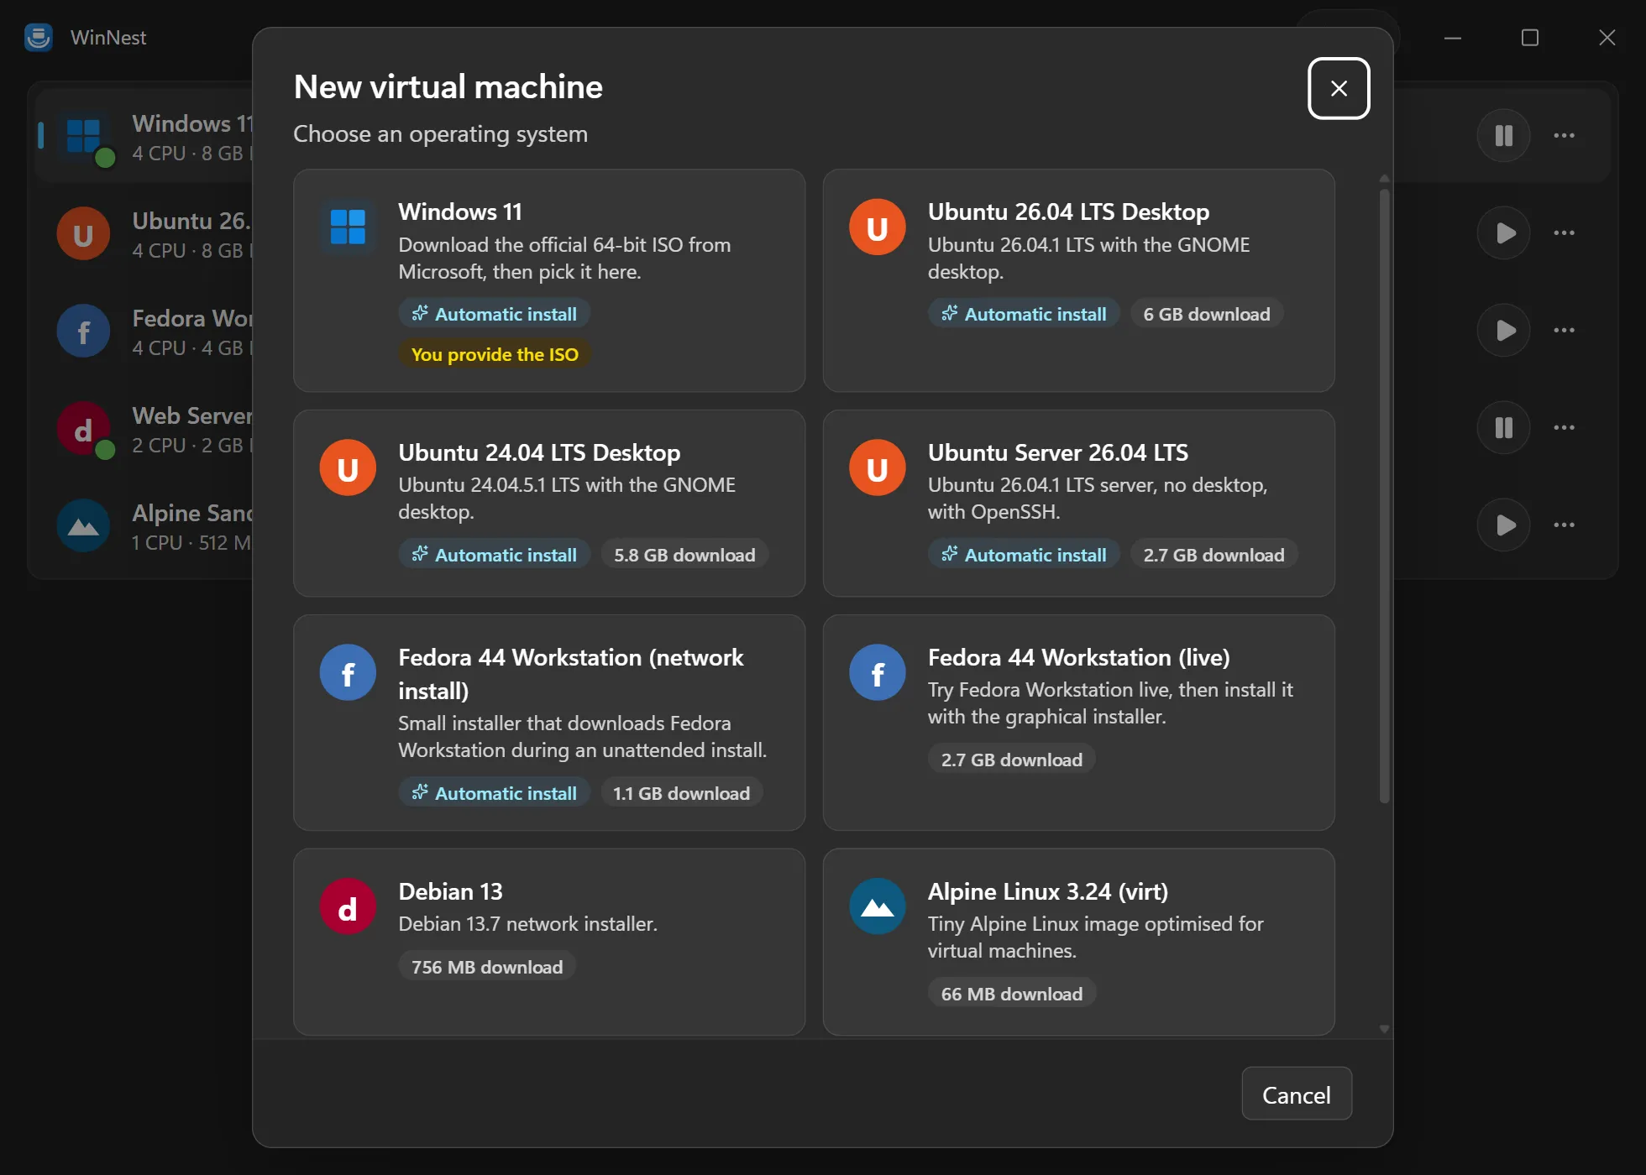
Task: Click the WinNest app logo in title bar
Action: point(39,37)
